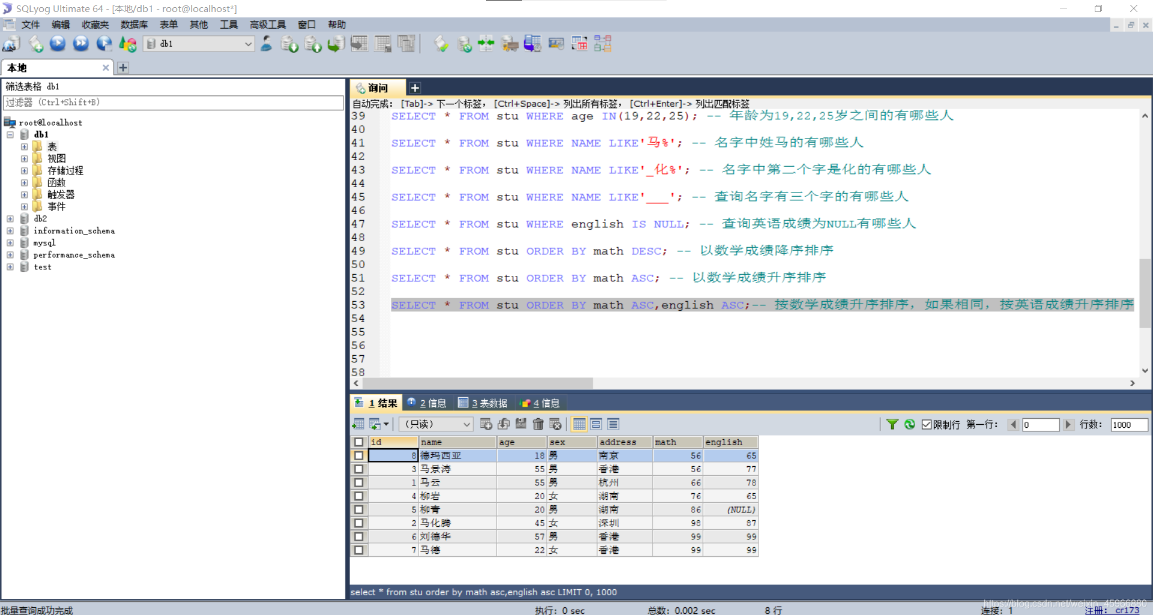Click the query editor scroll down arrow
The height and width of the screenshot is (615, 1153).
(1145, 371)
